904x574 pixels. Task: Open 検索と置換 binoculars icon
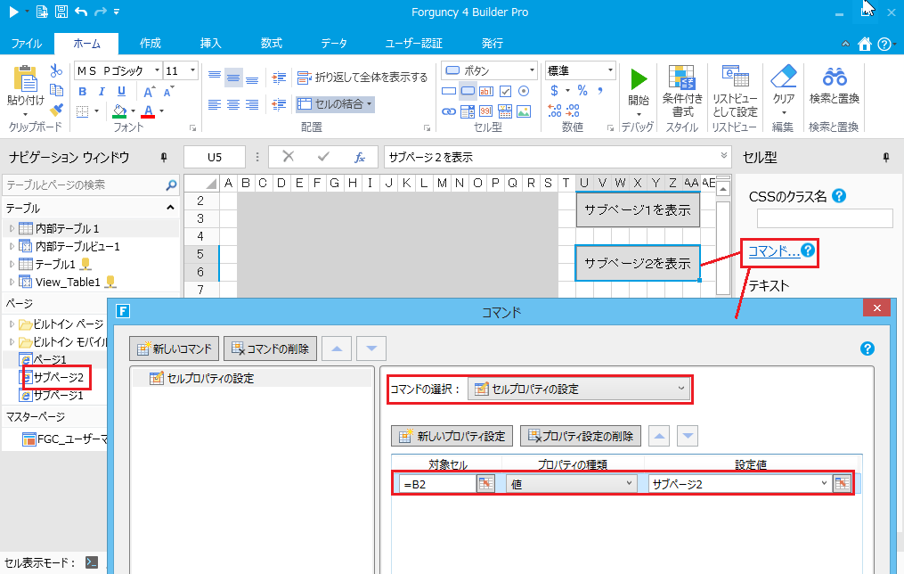(x=835, y=77)
